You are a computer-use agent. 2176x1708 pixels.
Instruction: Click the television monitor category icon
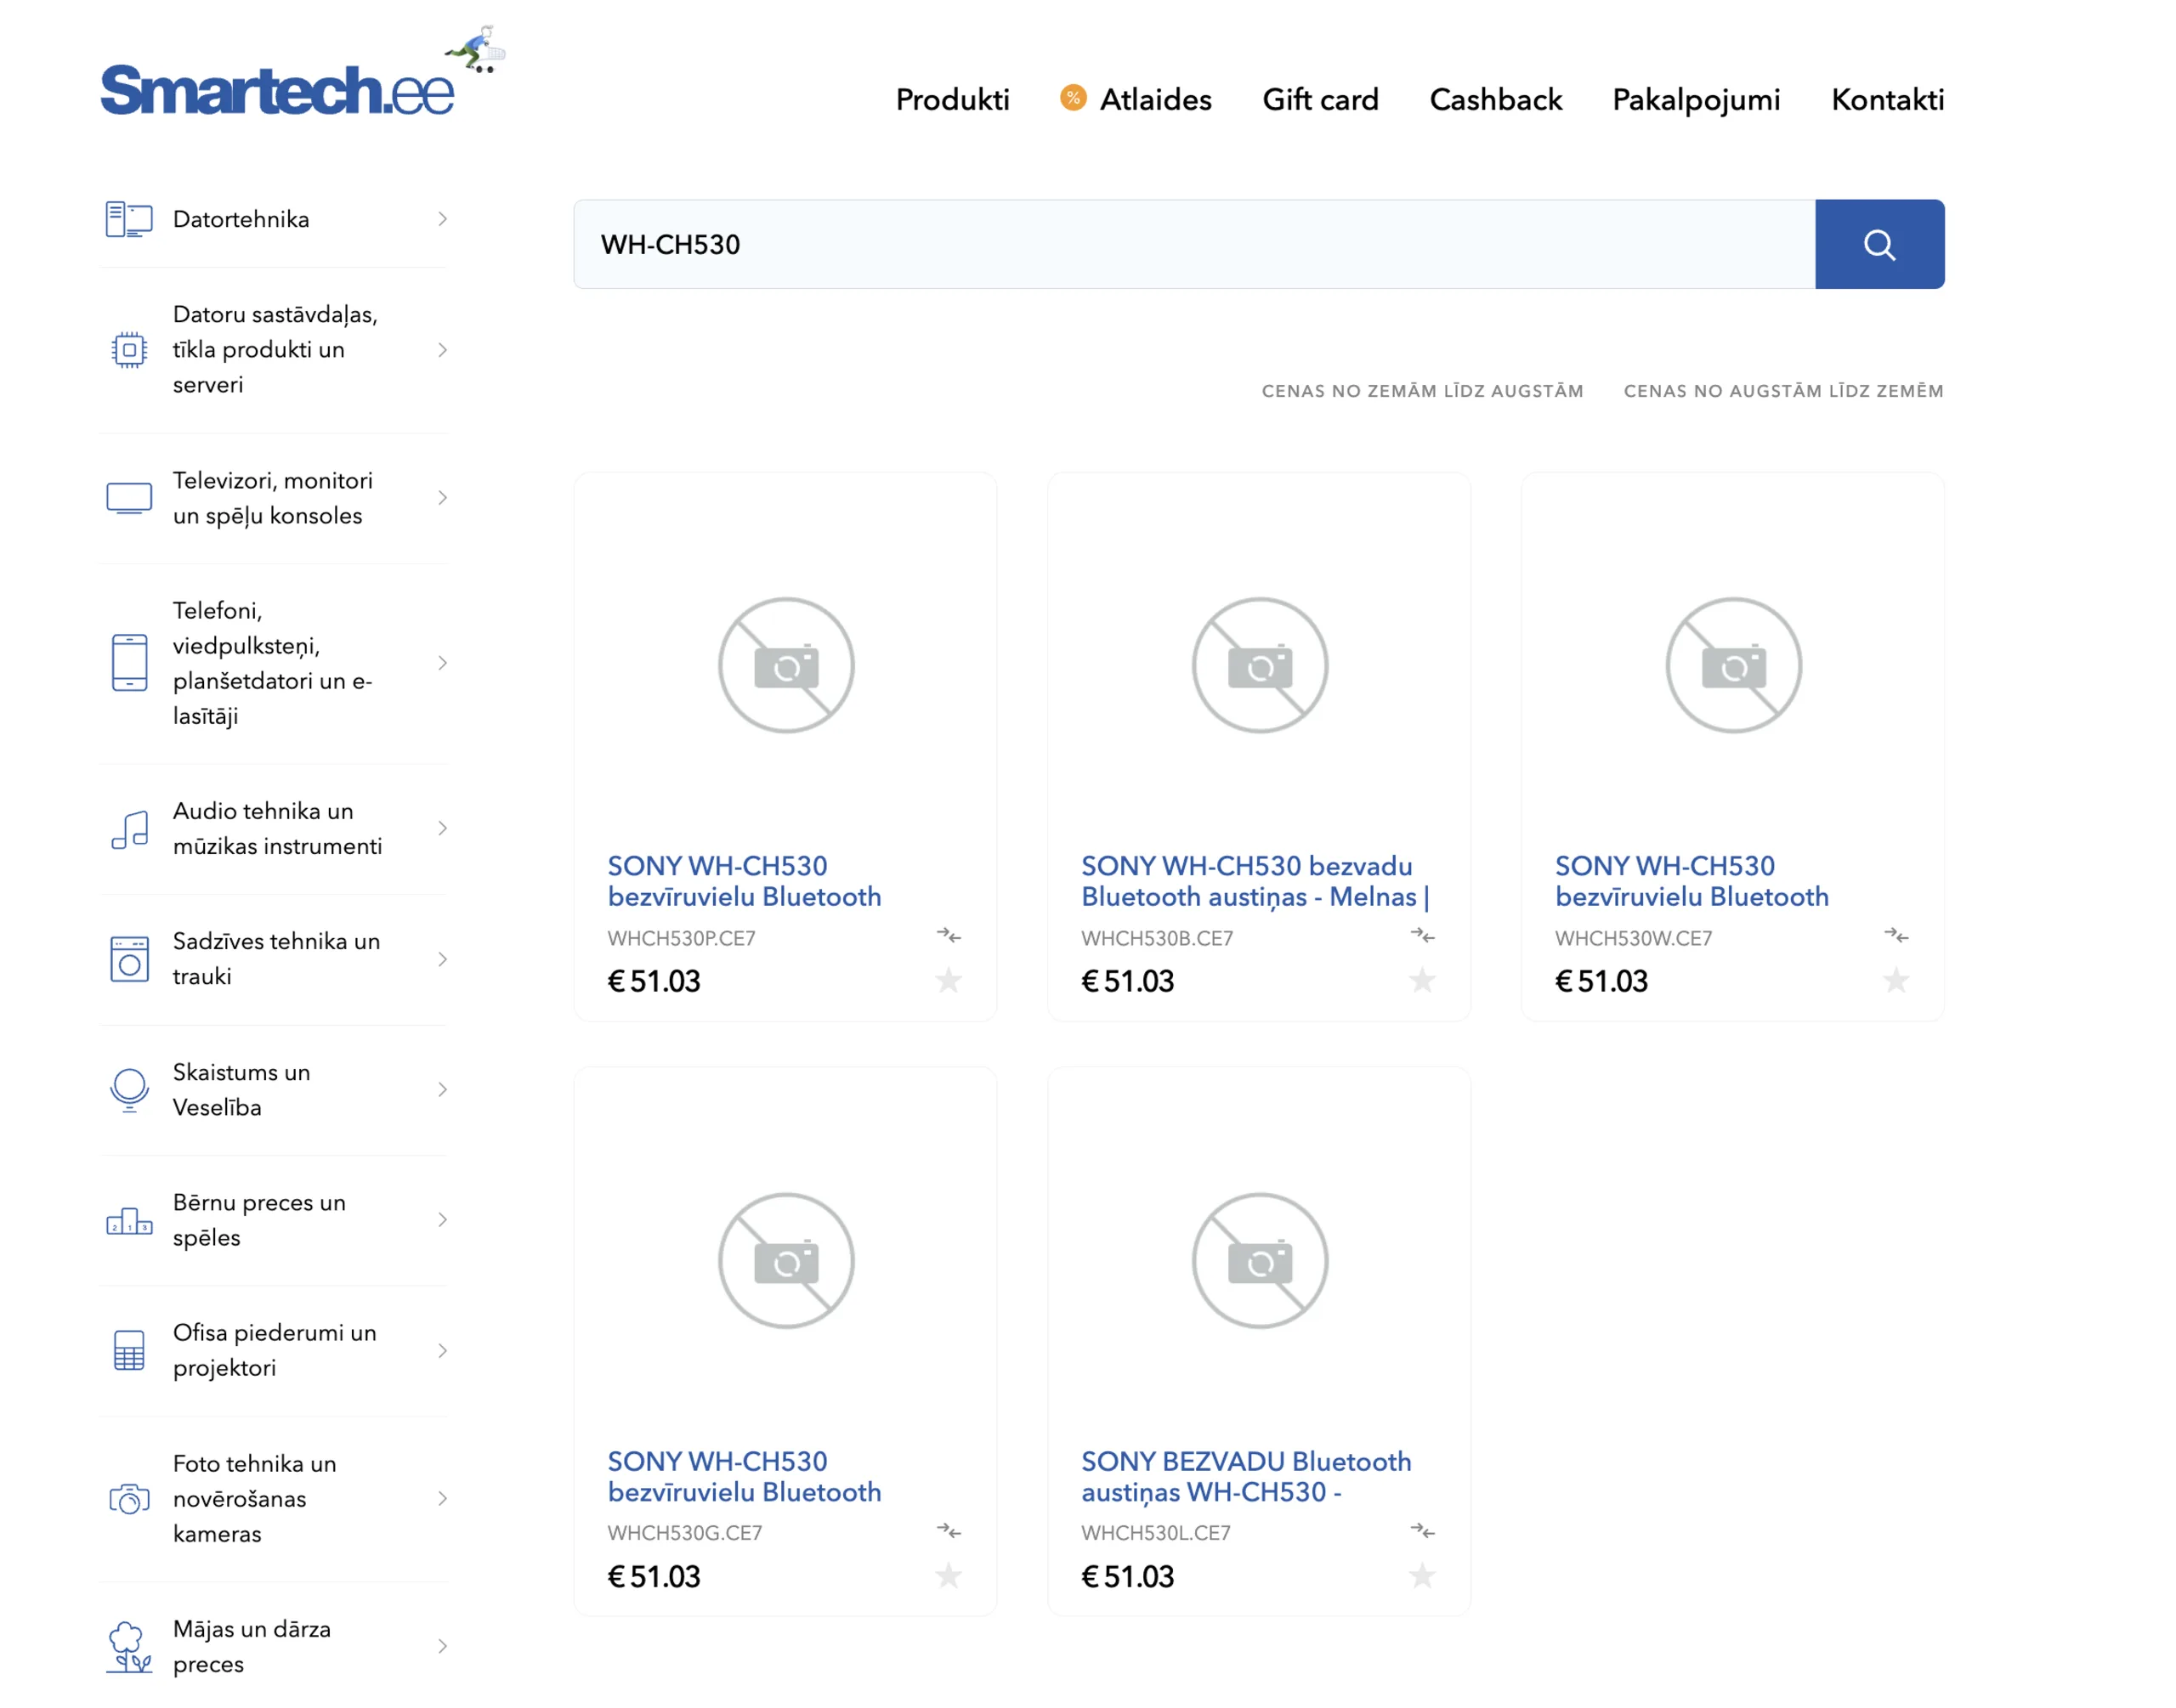point(129,498)
